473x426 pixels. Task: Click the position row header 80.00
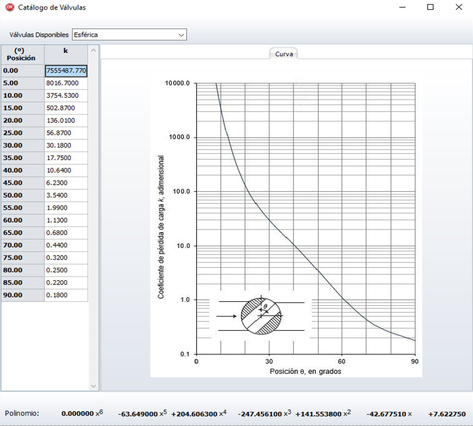point(23,270)
